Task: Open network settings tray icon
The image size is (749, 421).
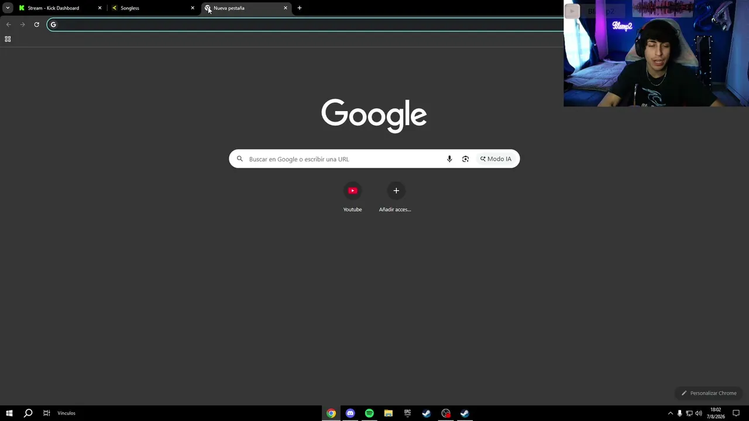Action: click(689, 413)
